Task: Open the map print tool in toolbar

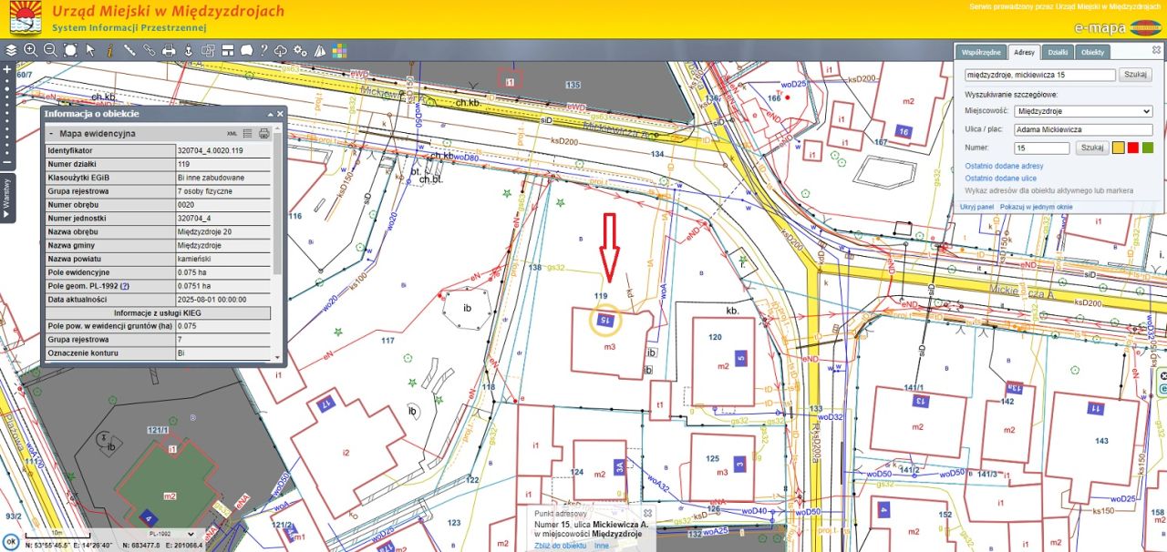Action: 169,50
